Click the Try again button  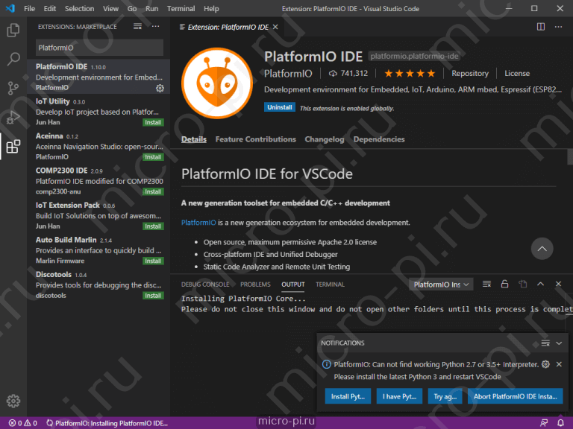pos(445,396)
